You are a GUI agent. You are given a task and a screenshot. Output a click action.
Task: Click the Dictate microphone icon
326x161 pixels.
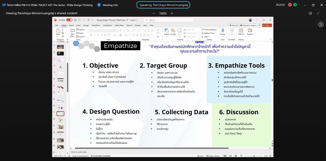coord(222,30)
